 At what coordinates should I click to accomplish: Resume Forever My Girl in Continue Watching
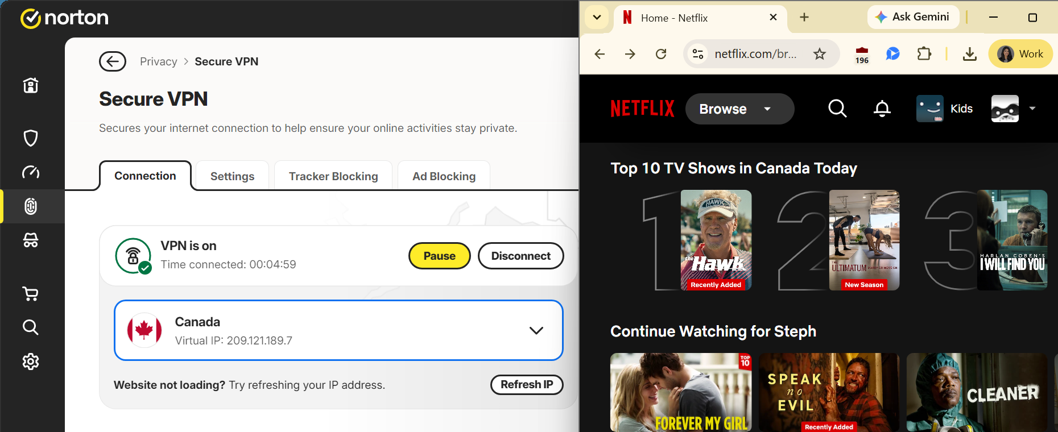click(681, 392)
